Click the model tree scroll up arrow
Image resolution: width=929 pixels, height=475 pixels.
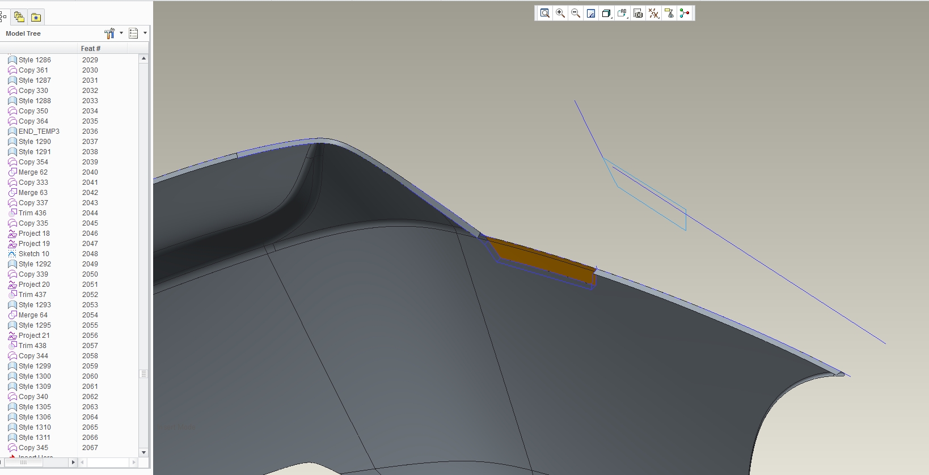click(143, 58)
